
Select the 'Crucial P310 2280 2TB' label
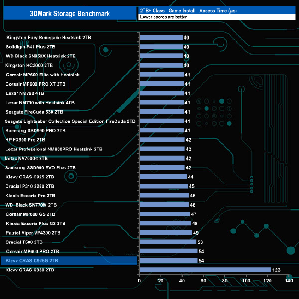29,186
